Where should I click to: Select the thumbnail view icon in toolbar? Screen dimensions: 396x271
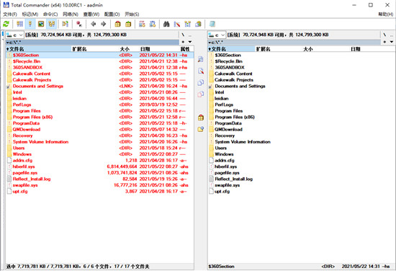41,24
